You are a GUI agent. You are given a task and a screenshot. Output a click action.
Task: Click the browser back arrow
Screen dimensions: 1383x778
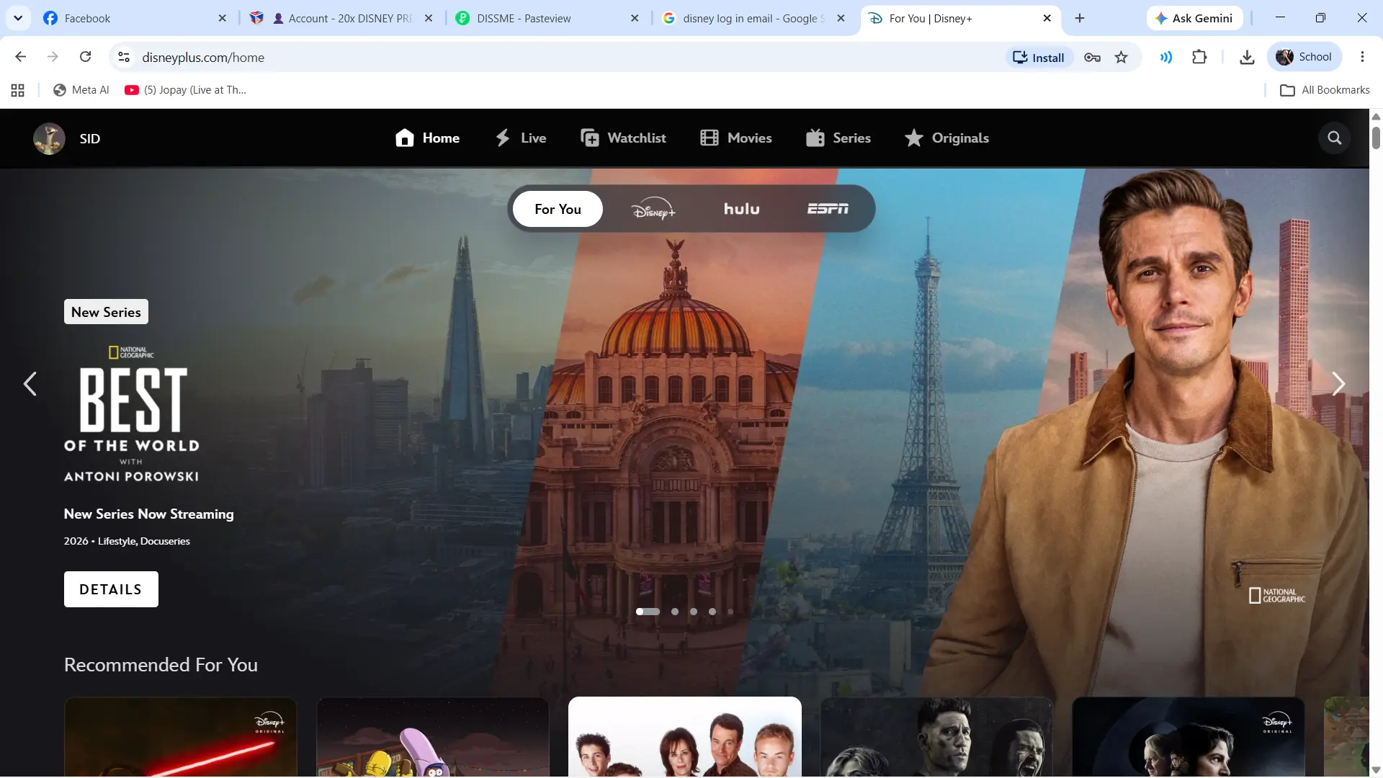[x=20, y=57]
